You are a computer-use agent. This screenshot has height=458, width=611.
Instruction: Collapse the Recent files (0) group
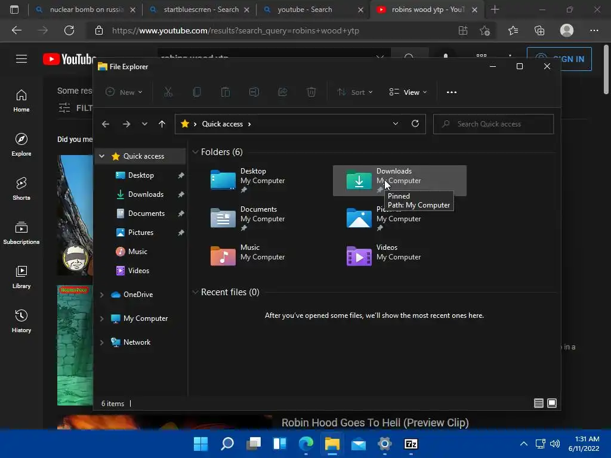click(195, 292)
